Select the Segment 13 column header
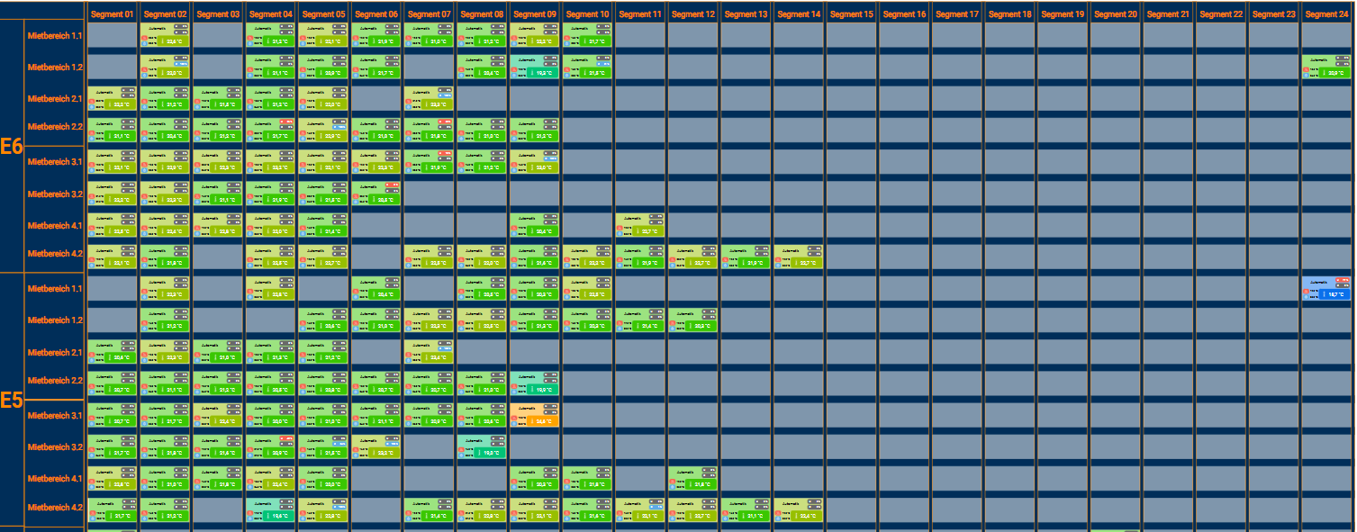The height and width of the screenshot is (532, 1357). [x=746, y=14]
